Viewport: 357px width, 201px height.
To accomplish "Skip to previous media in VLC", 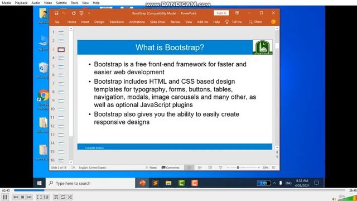I will pyautogui.click(x=16, y=197).
